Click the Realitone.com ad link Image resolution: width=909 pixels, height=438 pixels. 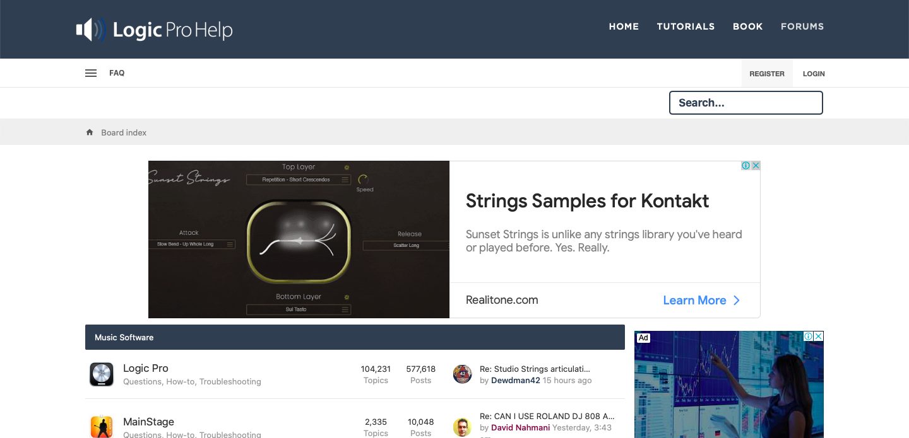(x=502, y=300)
